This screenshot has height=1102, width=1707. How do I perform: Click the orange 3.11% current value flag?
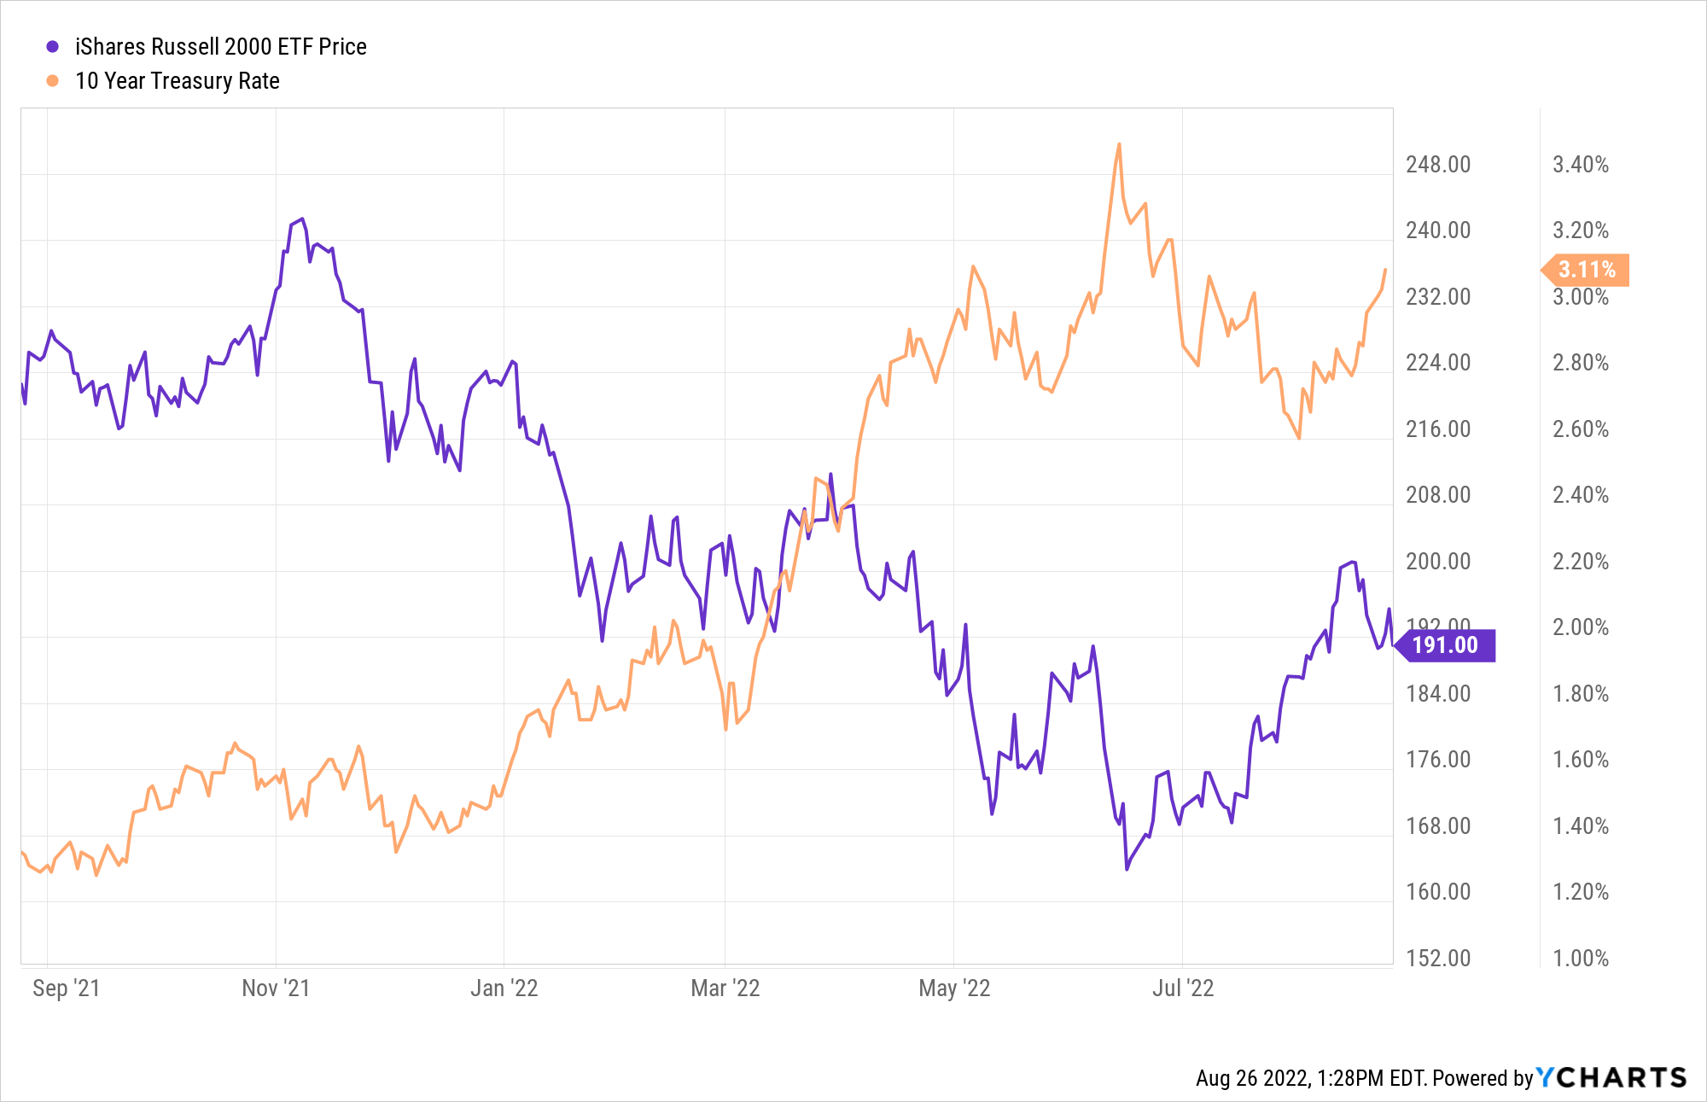pos(1587,270)
